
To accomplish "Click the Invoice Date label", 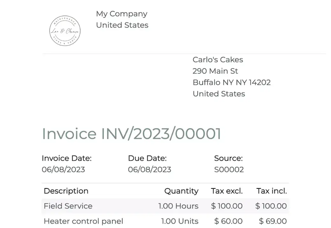I will tap(67, 158).
